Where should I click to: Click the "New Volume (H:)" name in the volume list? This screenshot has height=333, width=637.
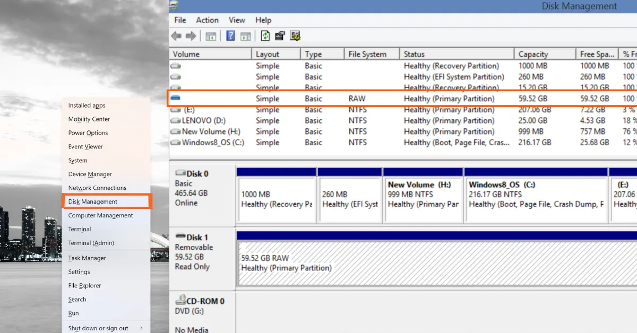211,132
